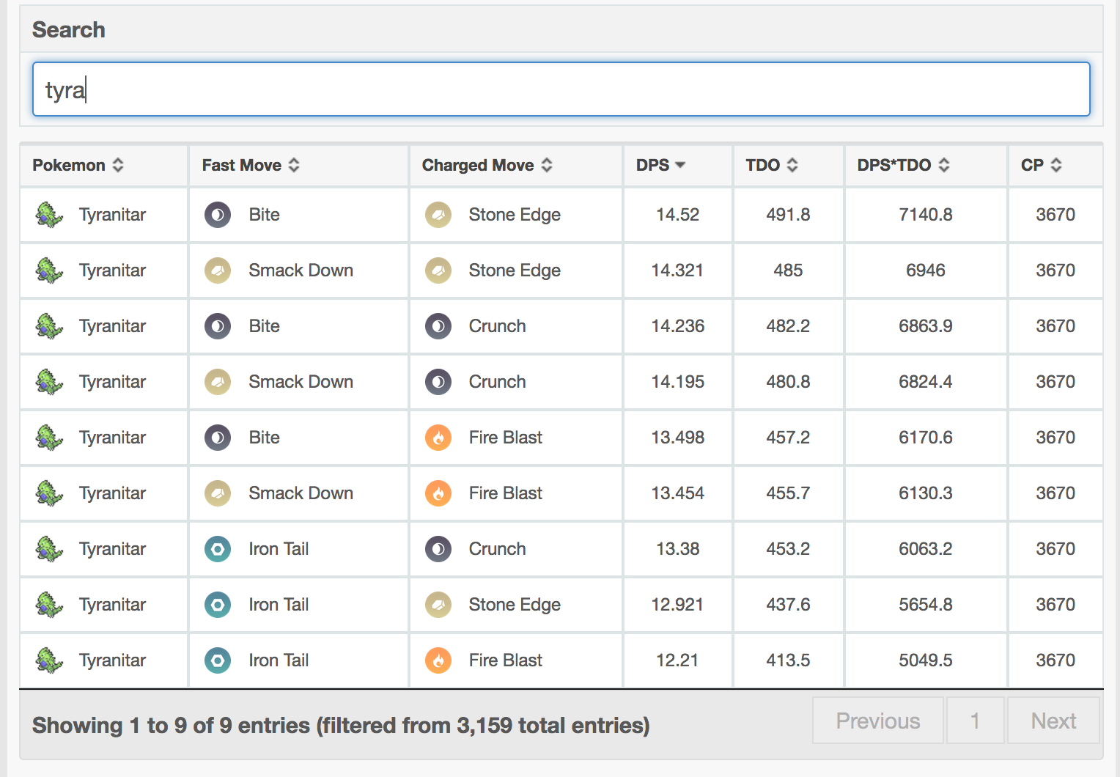
Task: Click the Fire Blast icon in the 13.498 DPS row
Action: 438,438
